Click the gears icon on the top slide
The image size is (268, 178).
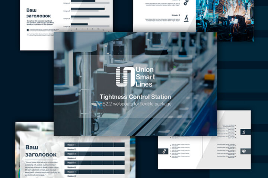(186, 2)
